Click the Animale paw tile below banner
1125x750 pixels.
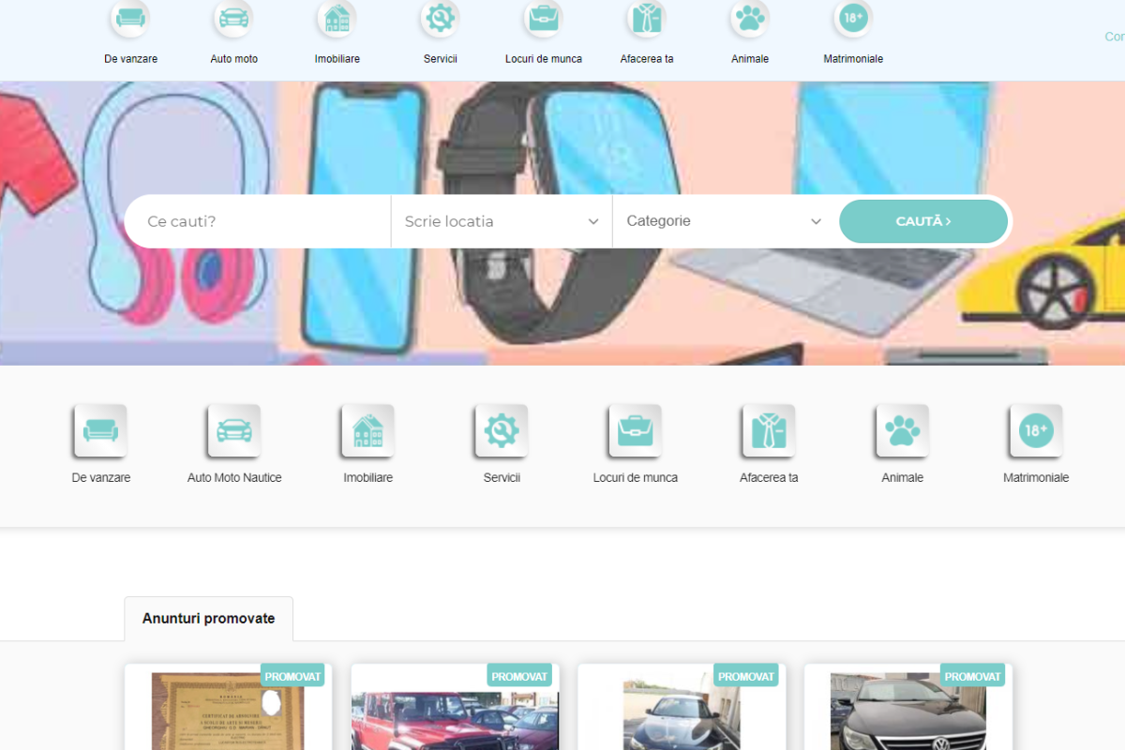[x=902, y=431]
